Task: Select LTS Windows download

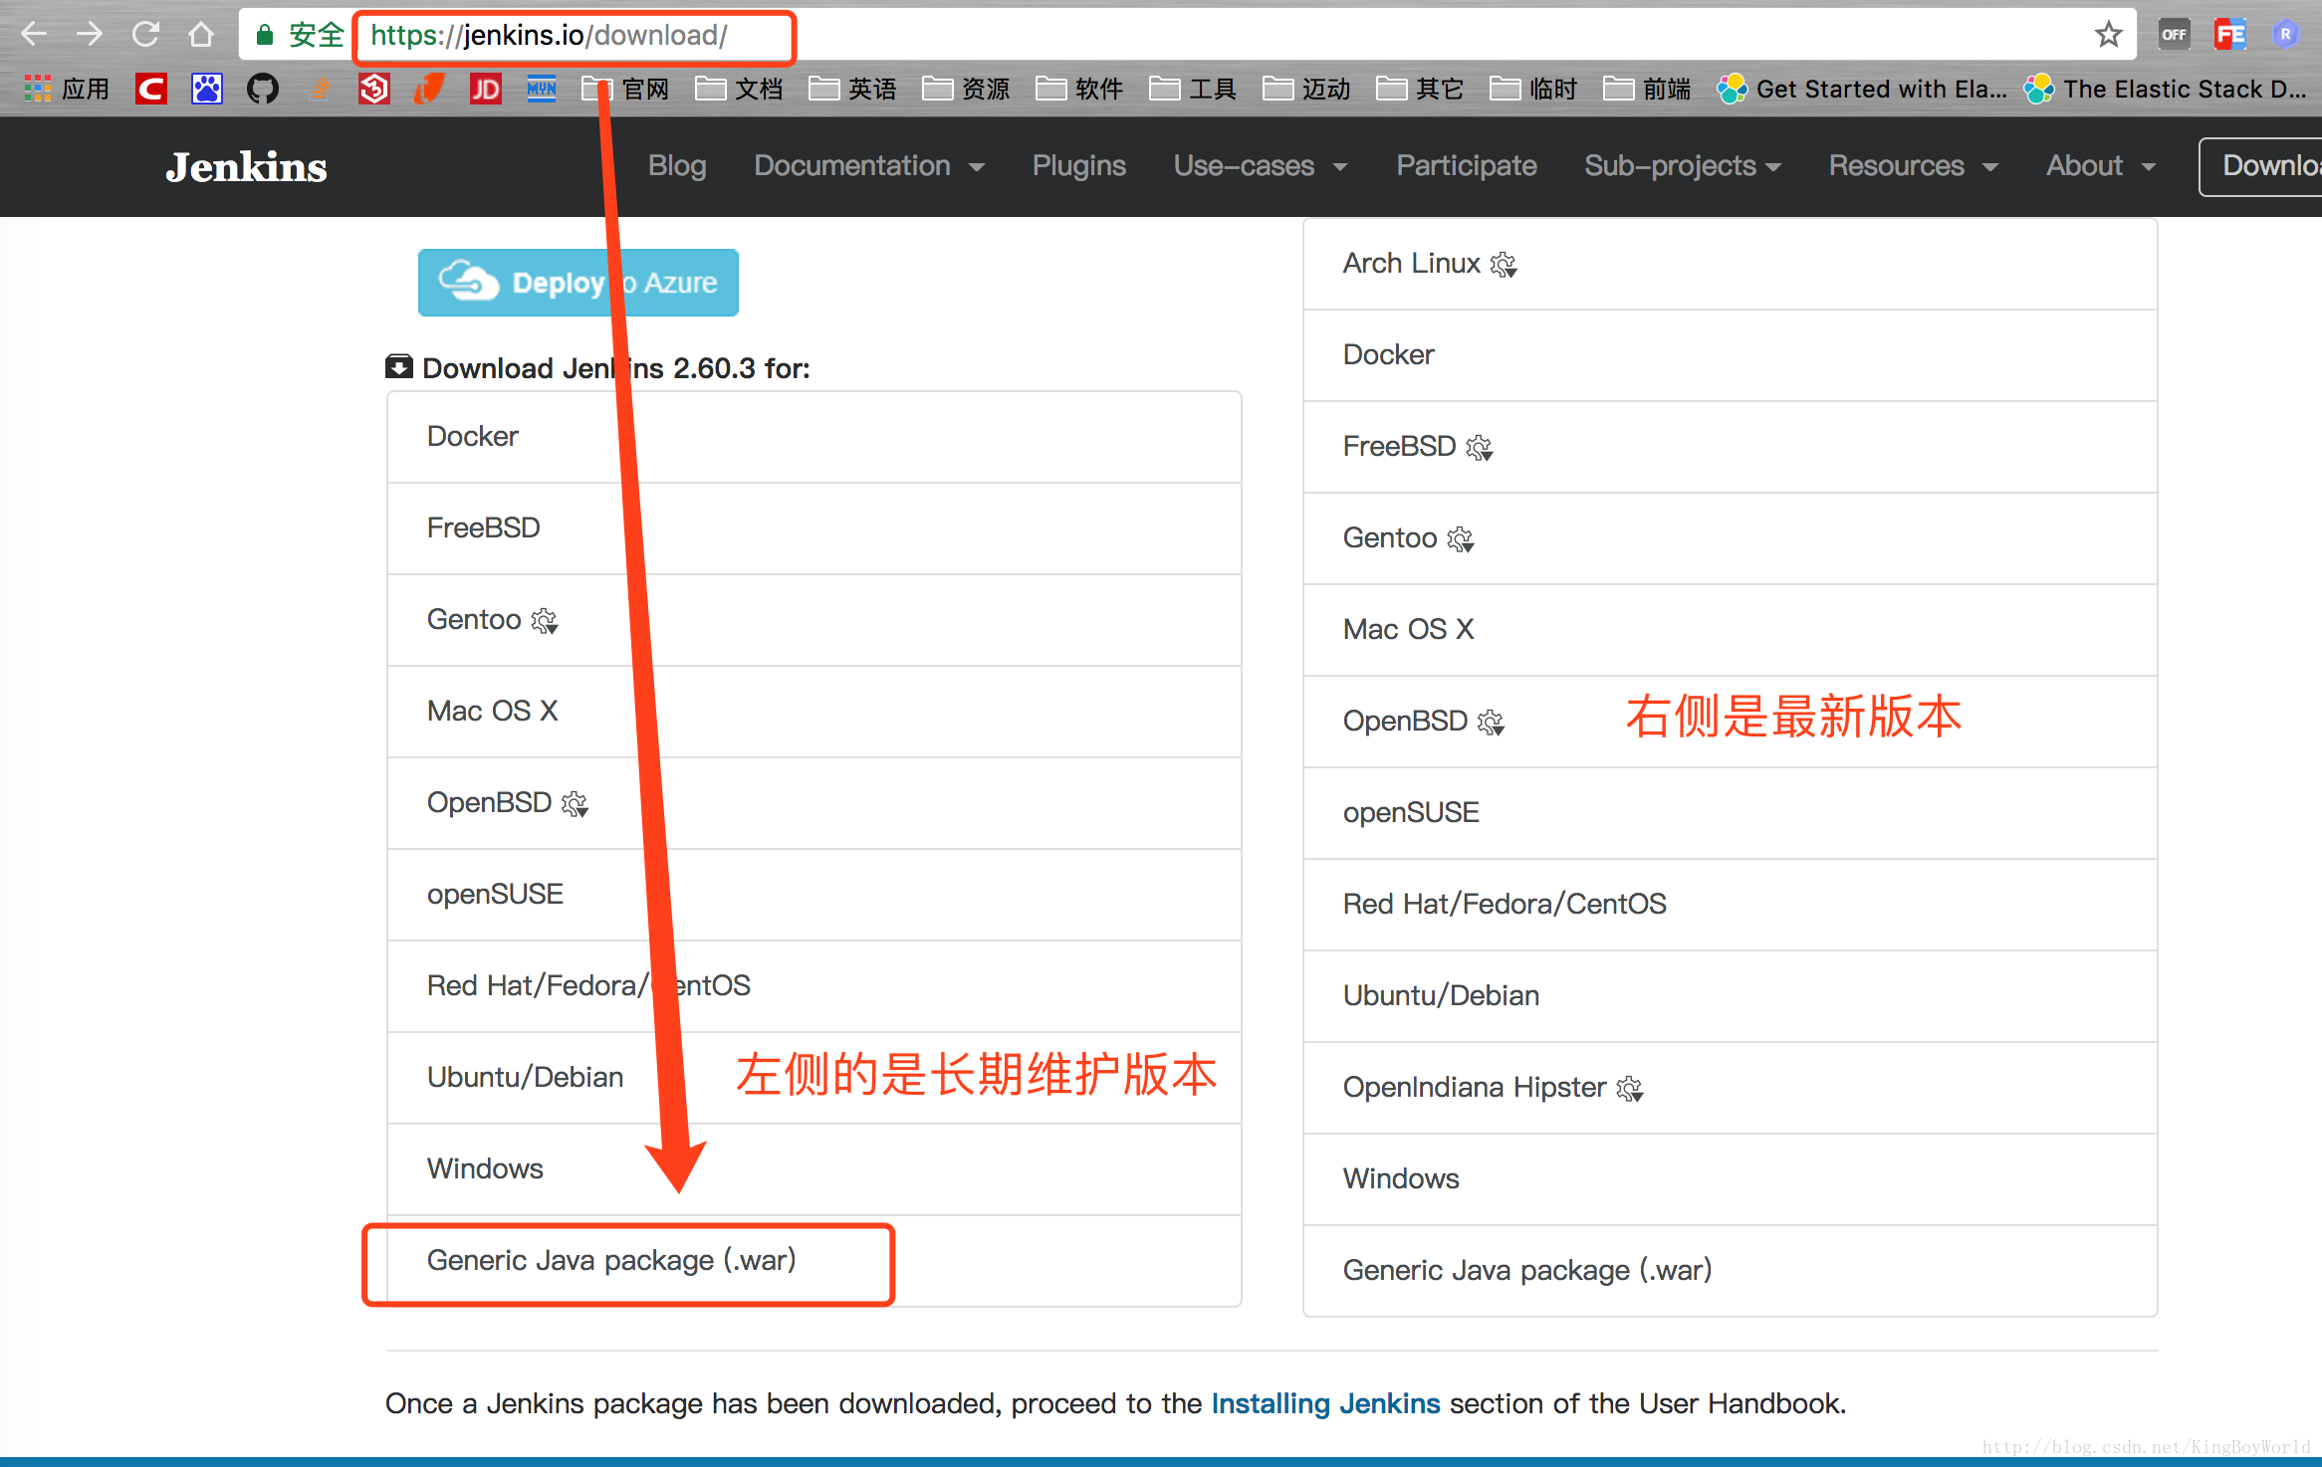Action: (x=813, y=1169)
